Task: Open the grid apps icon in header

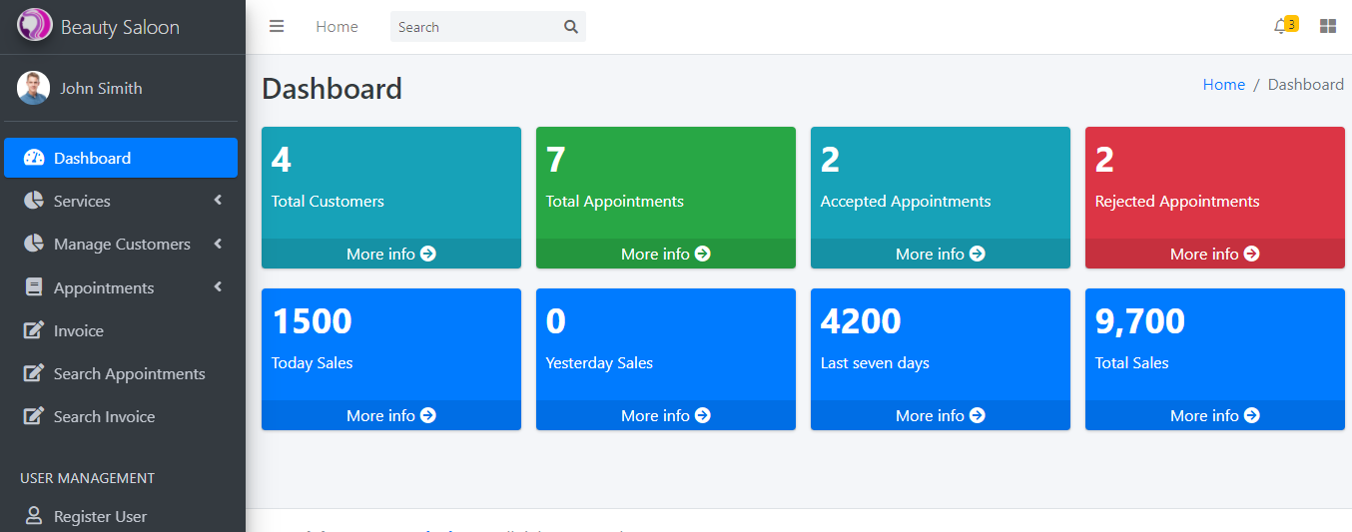Action: pos(1327,27)
